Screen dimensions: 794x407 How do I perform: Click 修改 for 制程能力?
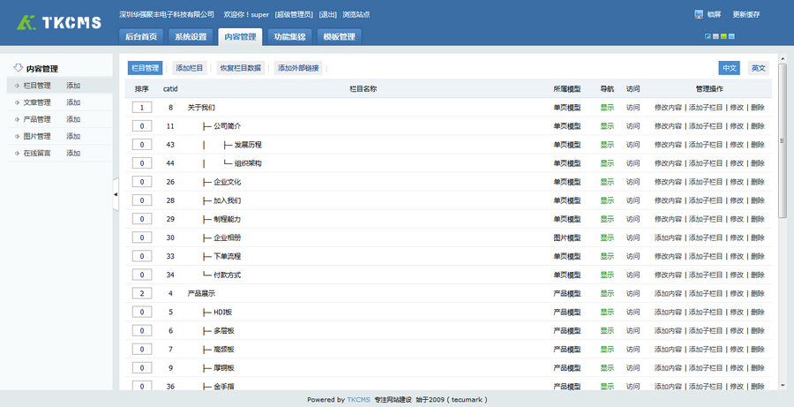[737, 220]
